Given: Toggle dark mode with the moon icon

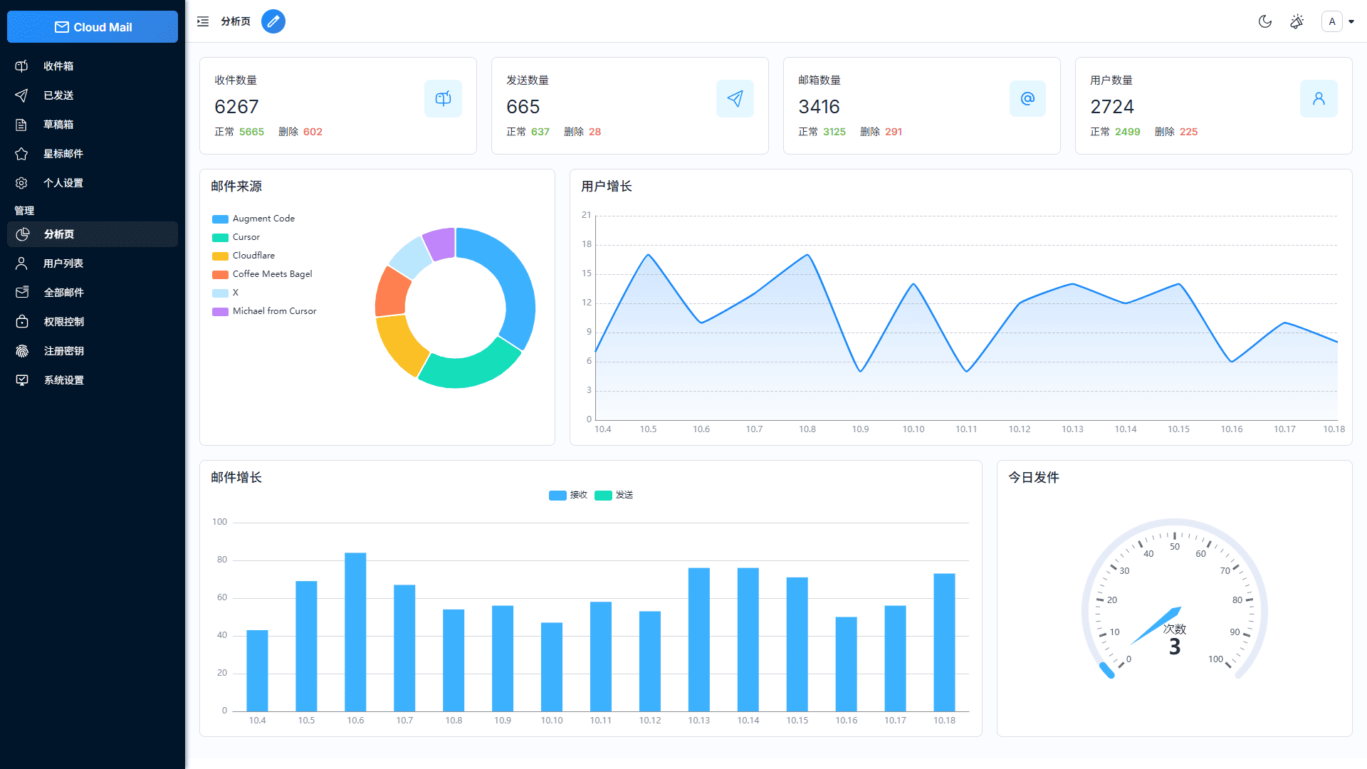Looking at the screenshot, I should [1264, 21].
